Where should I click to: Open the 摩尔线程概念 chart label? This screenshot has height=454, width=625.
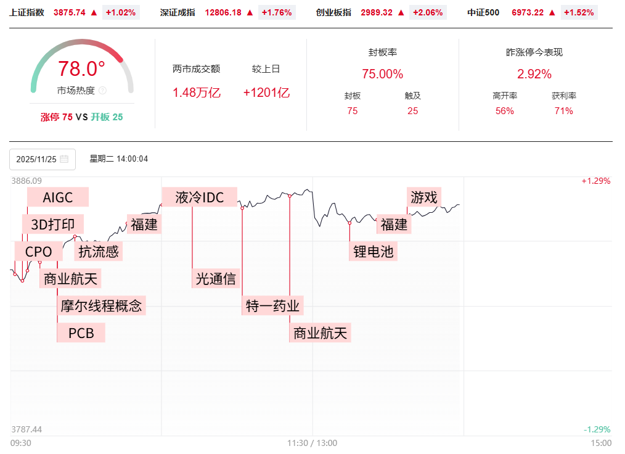click(101, 305)
